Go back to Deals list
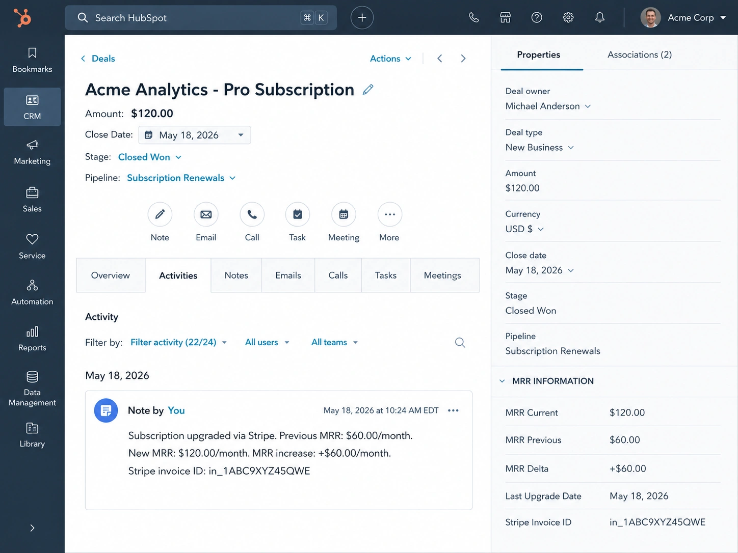Viewport: 738px width, 553px height. (x=98, y=59)
